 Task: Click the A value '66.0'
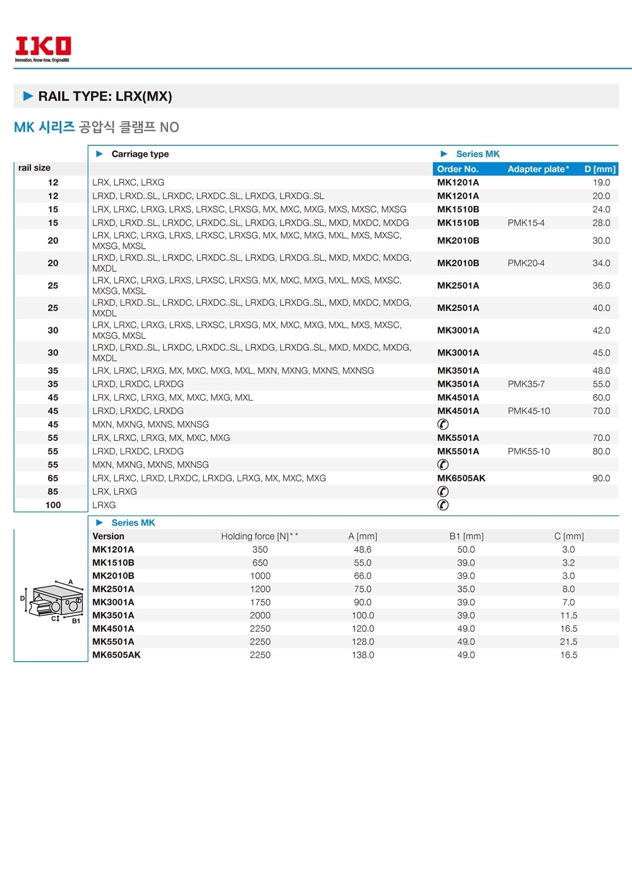tap(363, 576)
